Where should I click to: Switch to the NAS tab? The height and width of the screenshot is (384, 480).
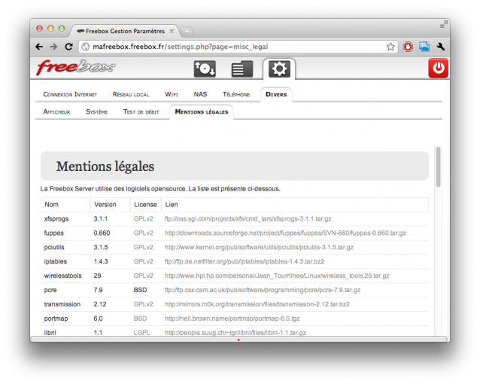tap(201, 94)
